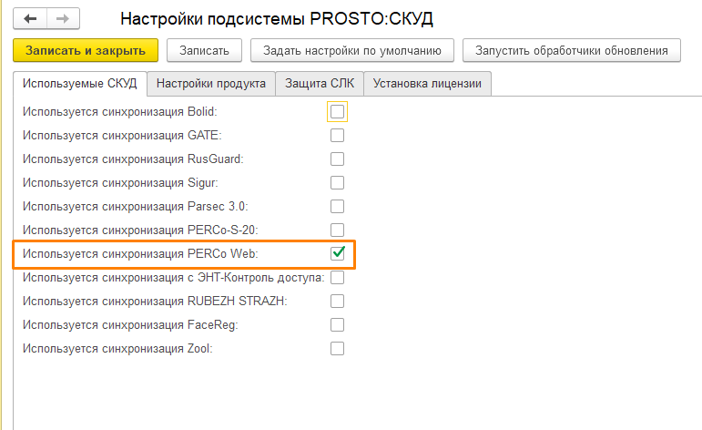Image resolution: width=702 pixels, height=430 pixels.
Task: Switch to 'Защита СЛК' tab
Action: tap(320, 84)
